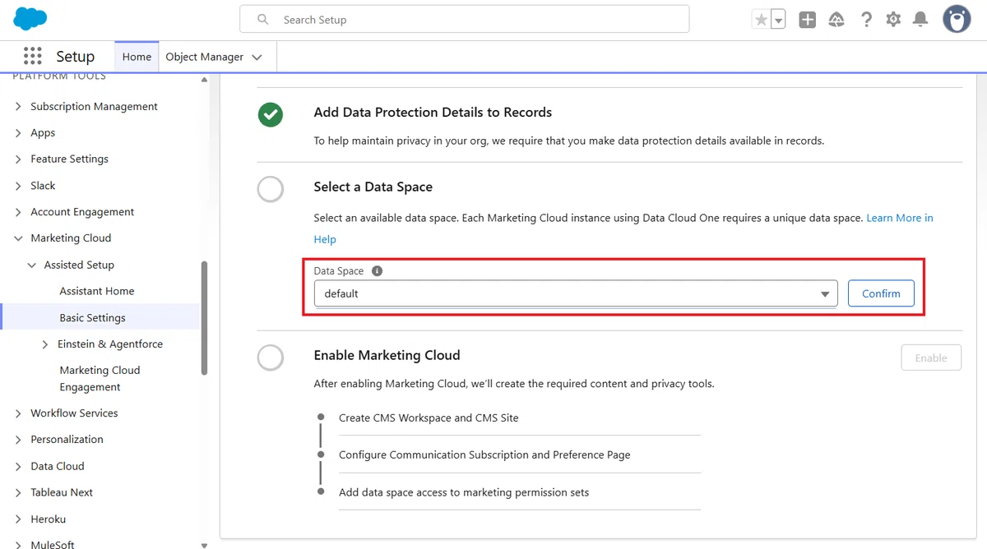Open Marketing Cloud Engagement item
The height and width of the screenshot is (549, 987).
100,378
